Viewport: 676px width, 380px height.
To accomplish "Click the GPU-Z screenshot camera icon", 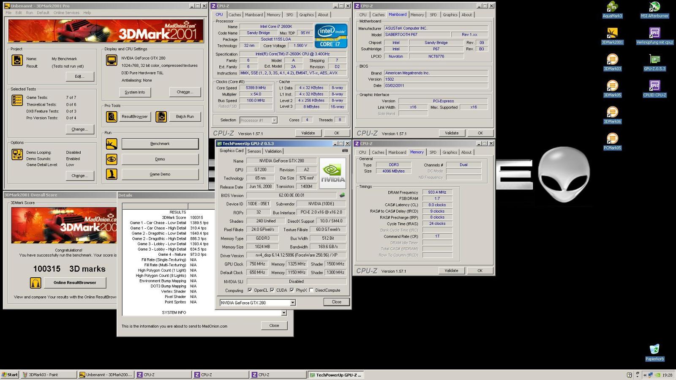I will [345, 150].
